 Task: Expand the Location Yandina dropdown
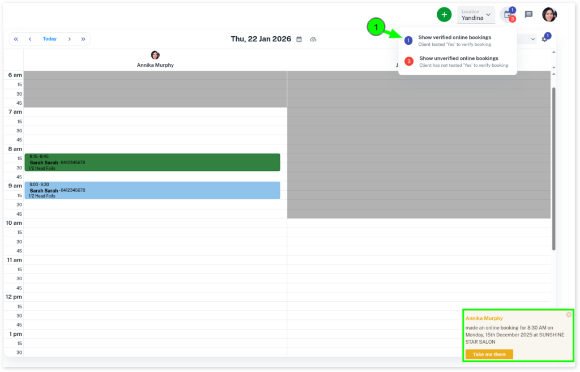click(x=476, y=15)
